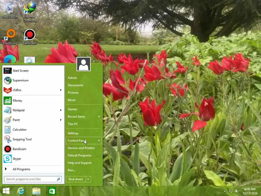Click the Notepad icon in start menu

tap(7, 110)
